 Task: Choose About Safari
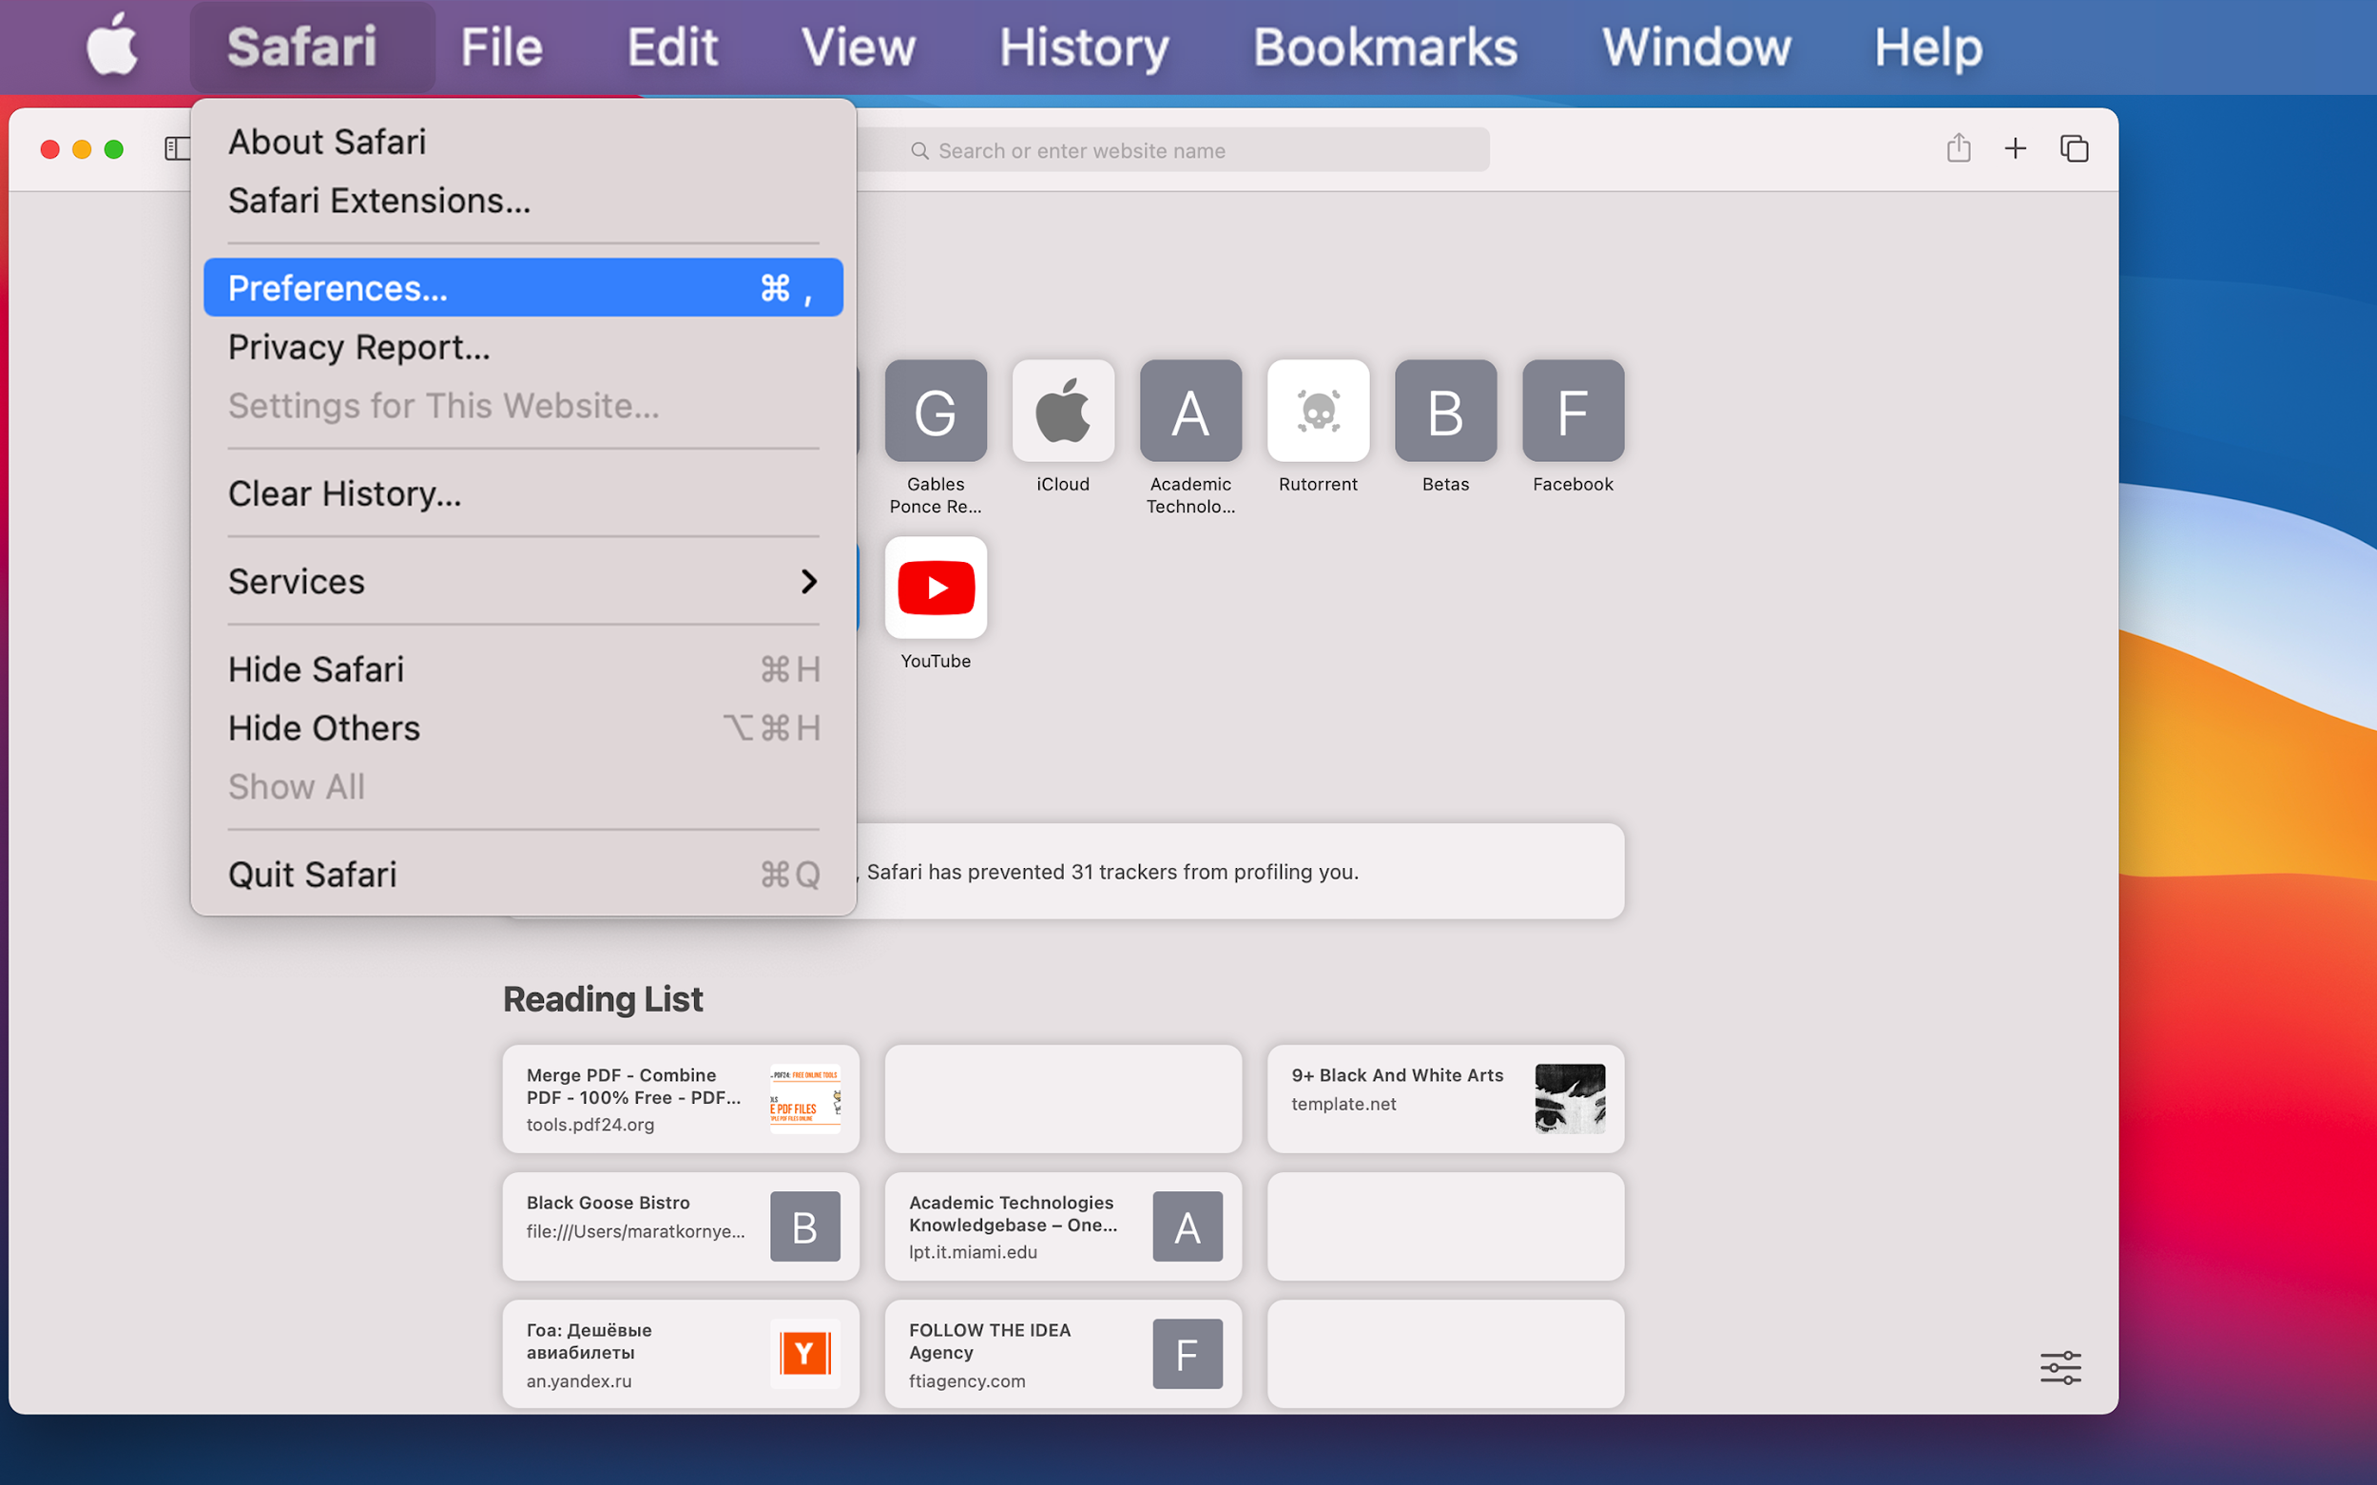pyautogui.click(x=523, y=142)
